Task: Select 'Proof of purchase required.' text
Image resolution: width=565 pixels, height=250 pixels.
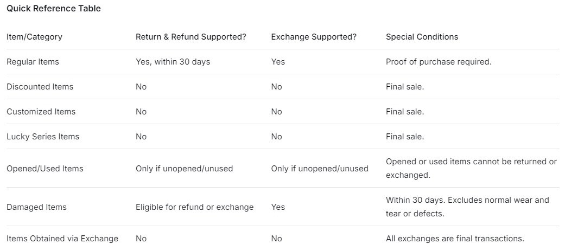Action: [x=439, y=62]
